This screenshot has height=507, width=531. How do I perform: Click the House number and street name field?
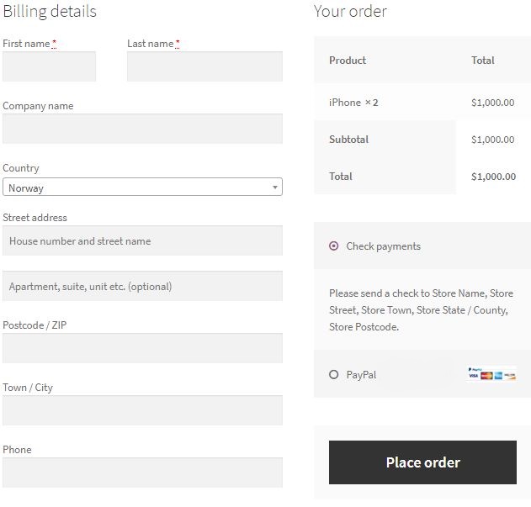142,241
